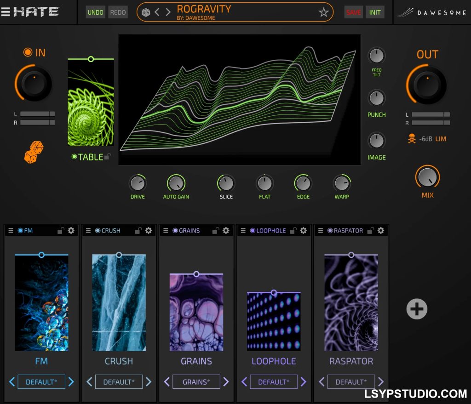Go to next preset in top bar

click(x=168, y=12)
